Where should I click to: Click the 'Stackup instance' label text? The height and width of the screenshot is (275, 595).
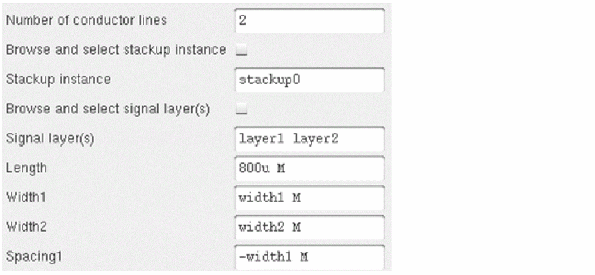[x=58, y=79]
